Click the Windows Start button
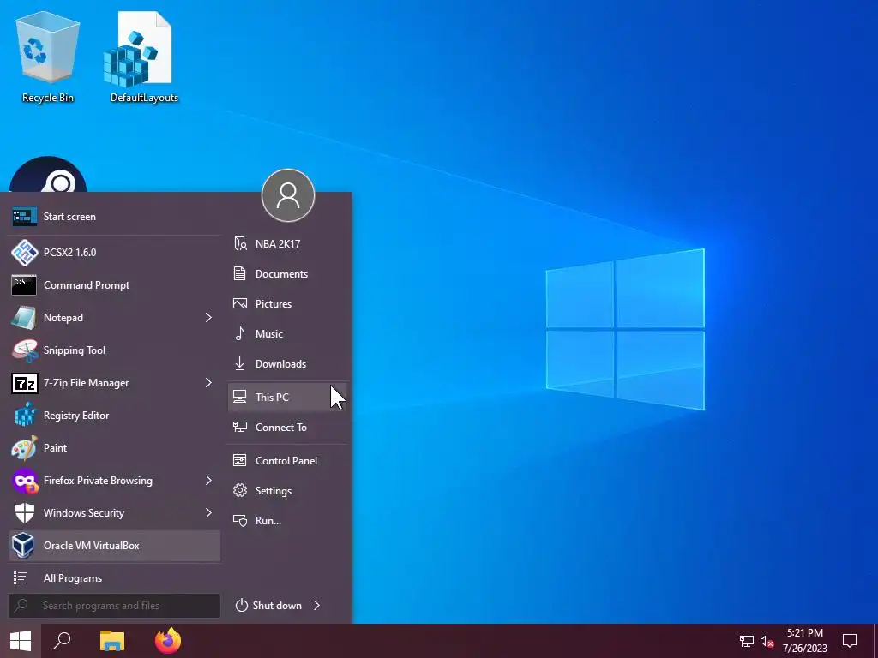 click(x=21, y=641)
